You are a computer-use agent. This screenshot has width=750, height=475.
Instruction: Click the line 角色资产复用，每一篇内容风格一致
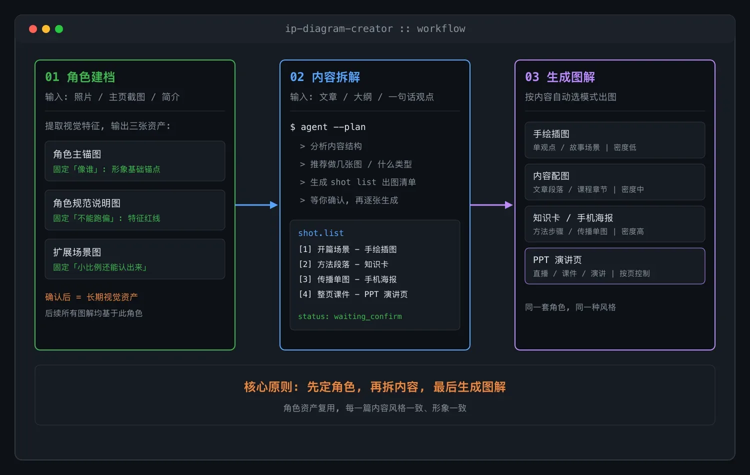pyautogui.click(x=375, y=408)
